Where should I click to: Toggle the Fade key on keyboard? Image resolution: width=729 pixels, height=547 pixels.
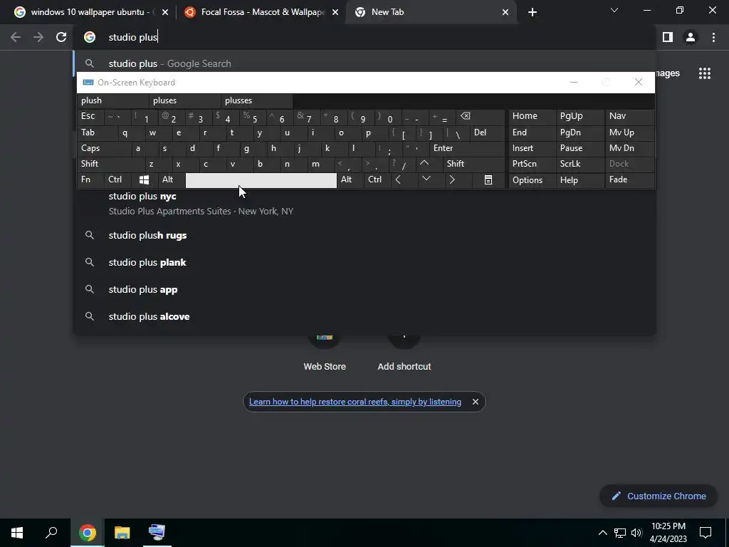(629, 180)
